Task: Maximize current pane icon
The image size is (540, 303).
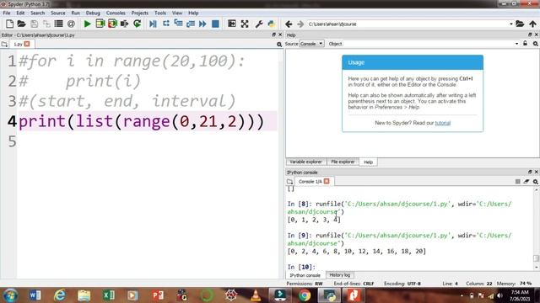Action: click(232, 24)
